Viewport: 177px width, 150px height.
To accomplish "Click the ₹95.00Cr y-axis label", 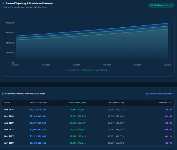I will click(x=11, y=53).
